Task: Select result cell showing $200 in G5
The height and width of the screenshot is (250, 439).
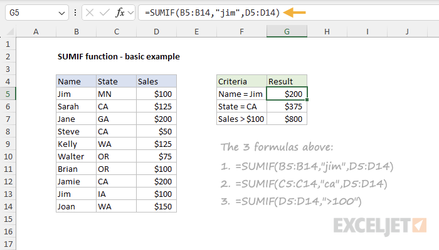Action: point(287,94)
